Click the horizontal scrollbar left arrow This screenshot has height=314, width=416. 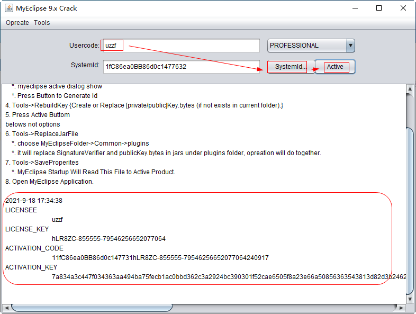click(6, 308)
